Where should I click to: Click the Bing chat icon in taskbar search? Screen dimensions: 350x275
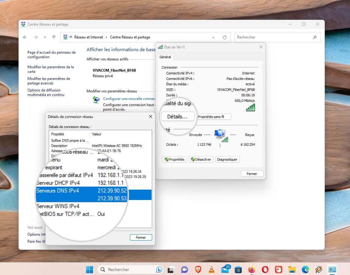(159, 270)
